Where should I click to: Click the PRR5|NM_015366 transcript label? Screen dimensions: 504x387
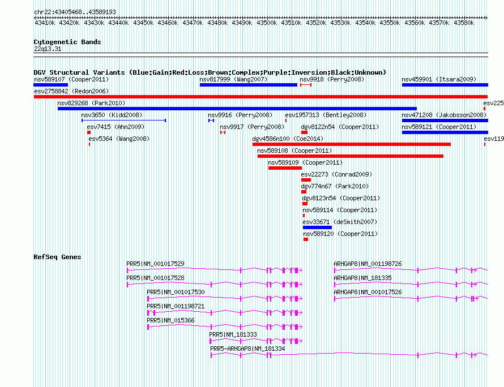coord(170,320)
